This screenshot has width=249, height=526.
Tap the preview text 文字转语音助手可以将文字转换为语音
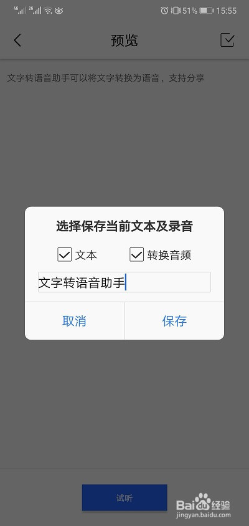[x=82, y=78]
